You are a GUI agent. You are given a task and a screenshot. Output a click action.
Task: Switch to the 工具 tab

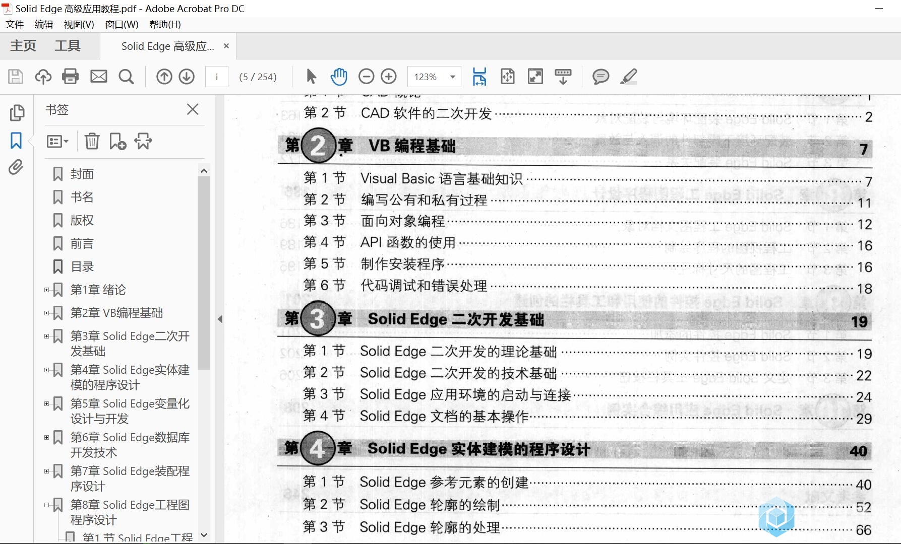[x=68, y=46]
